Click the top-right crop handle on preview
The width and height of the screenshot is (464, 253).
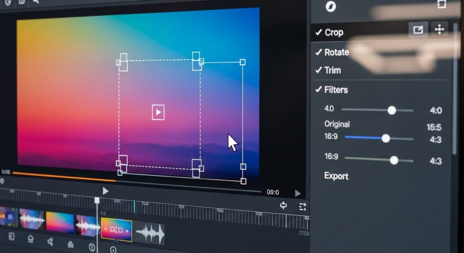[242, 62]
